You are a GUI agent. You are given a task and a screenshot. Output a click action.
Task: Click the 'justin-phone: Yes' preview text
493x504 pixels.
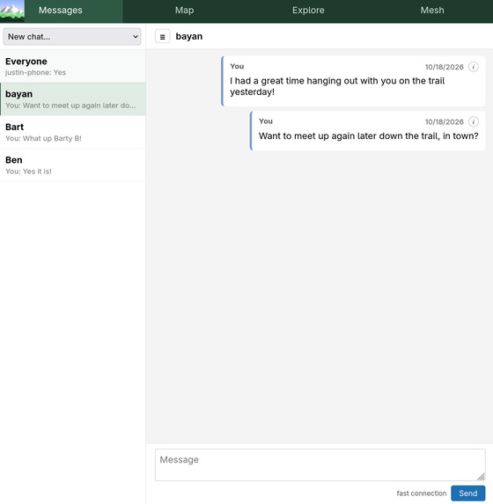[x=35, y=72]
